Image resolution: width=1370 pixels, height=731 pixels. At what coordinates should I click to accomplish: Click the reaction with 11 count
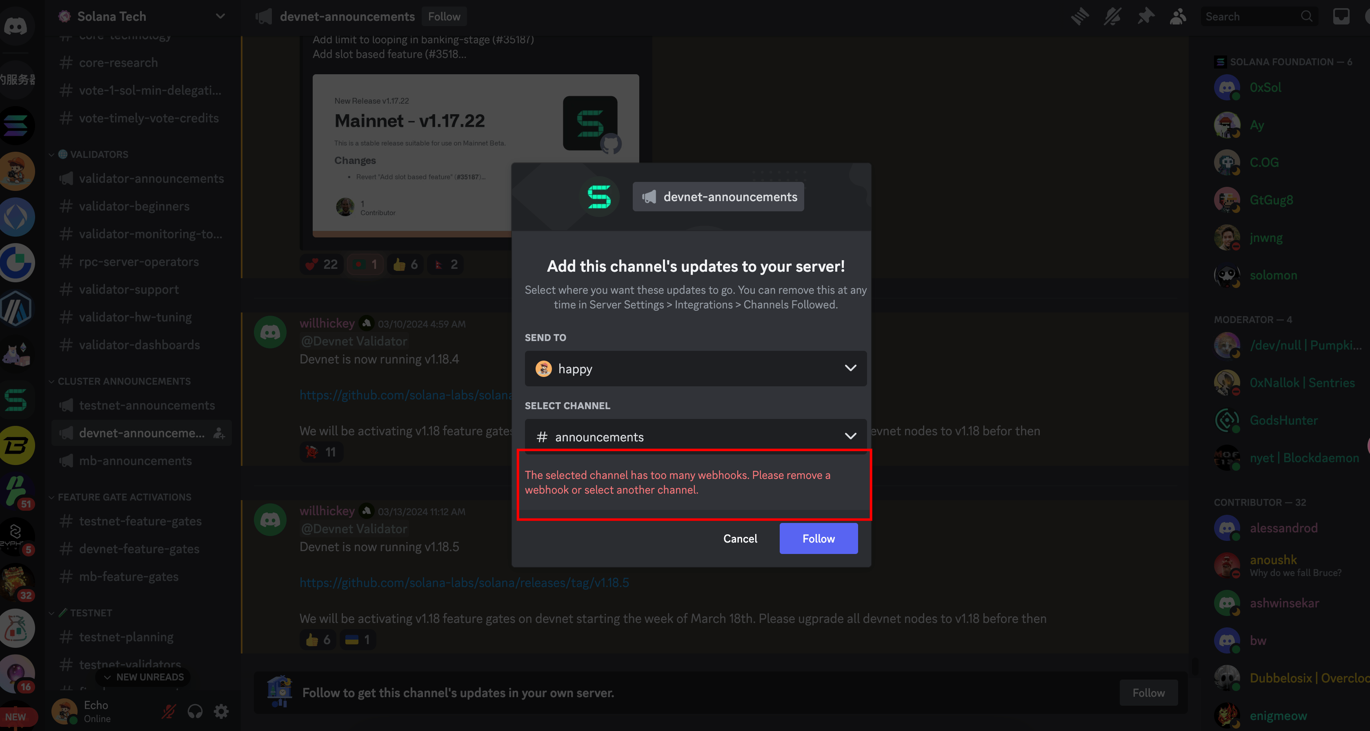click(321, 452)
